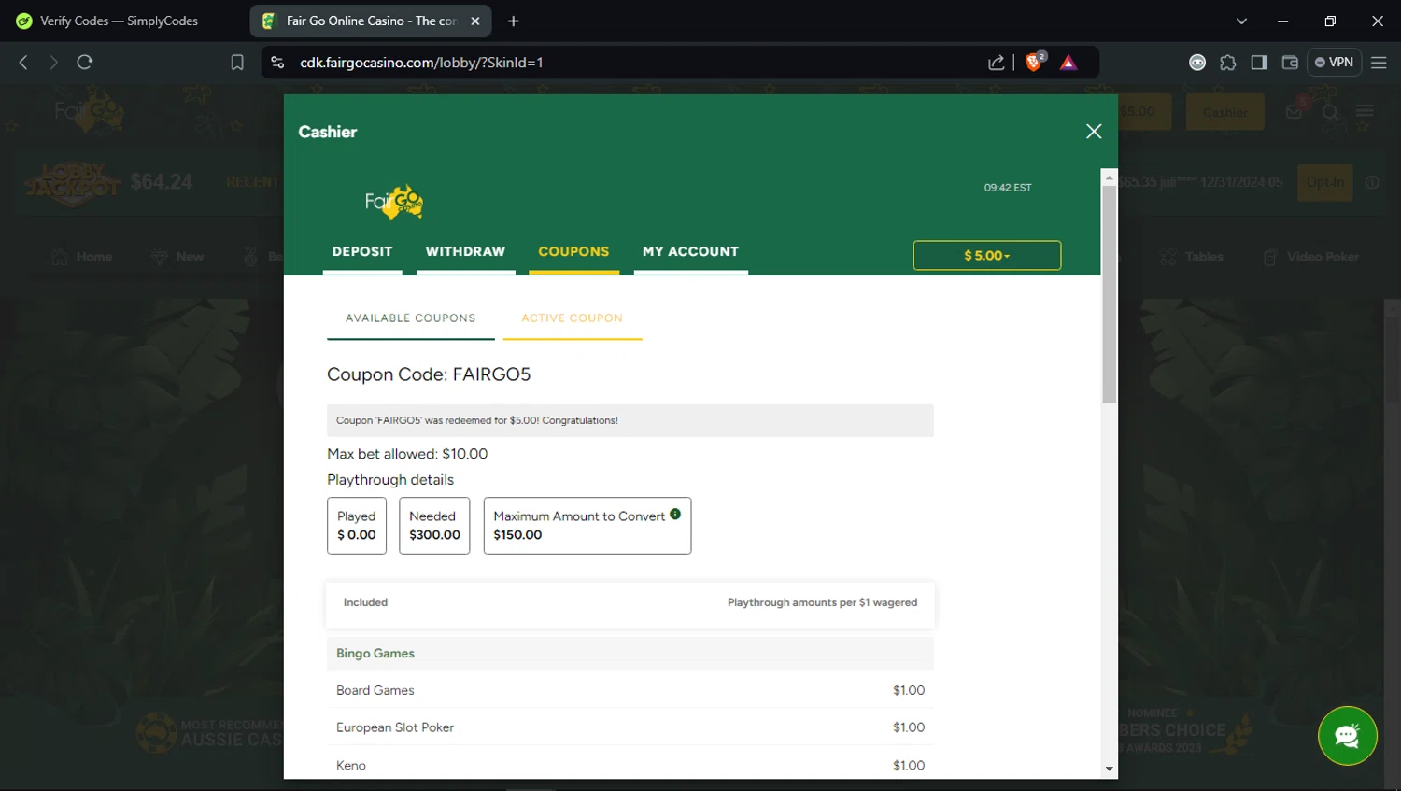Click the scrollbar down arrow in Cashier
Screen dimensions: 1401x791
[x=1110, y=769]
